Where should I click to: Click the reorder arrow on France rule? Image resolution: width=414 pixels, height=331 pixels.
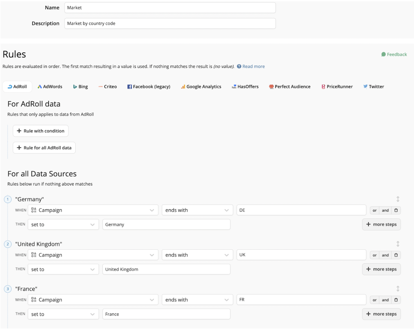[398, 289]
